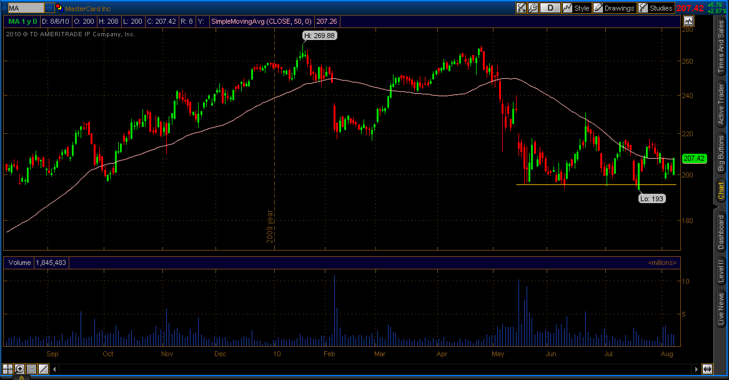Image resolution: width=729 pixels, height=380 pixels.
Task: Switch to Active Trader side tab
Action: pos(721,104)
